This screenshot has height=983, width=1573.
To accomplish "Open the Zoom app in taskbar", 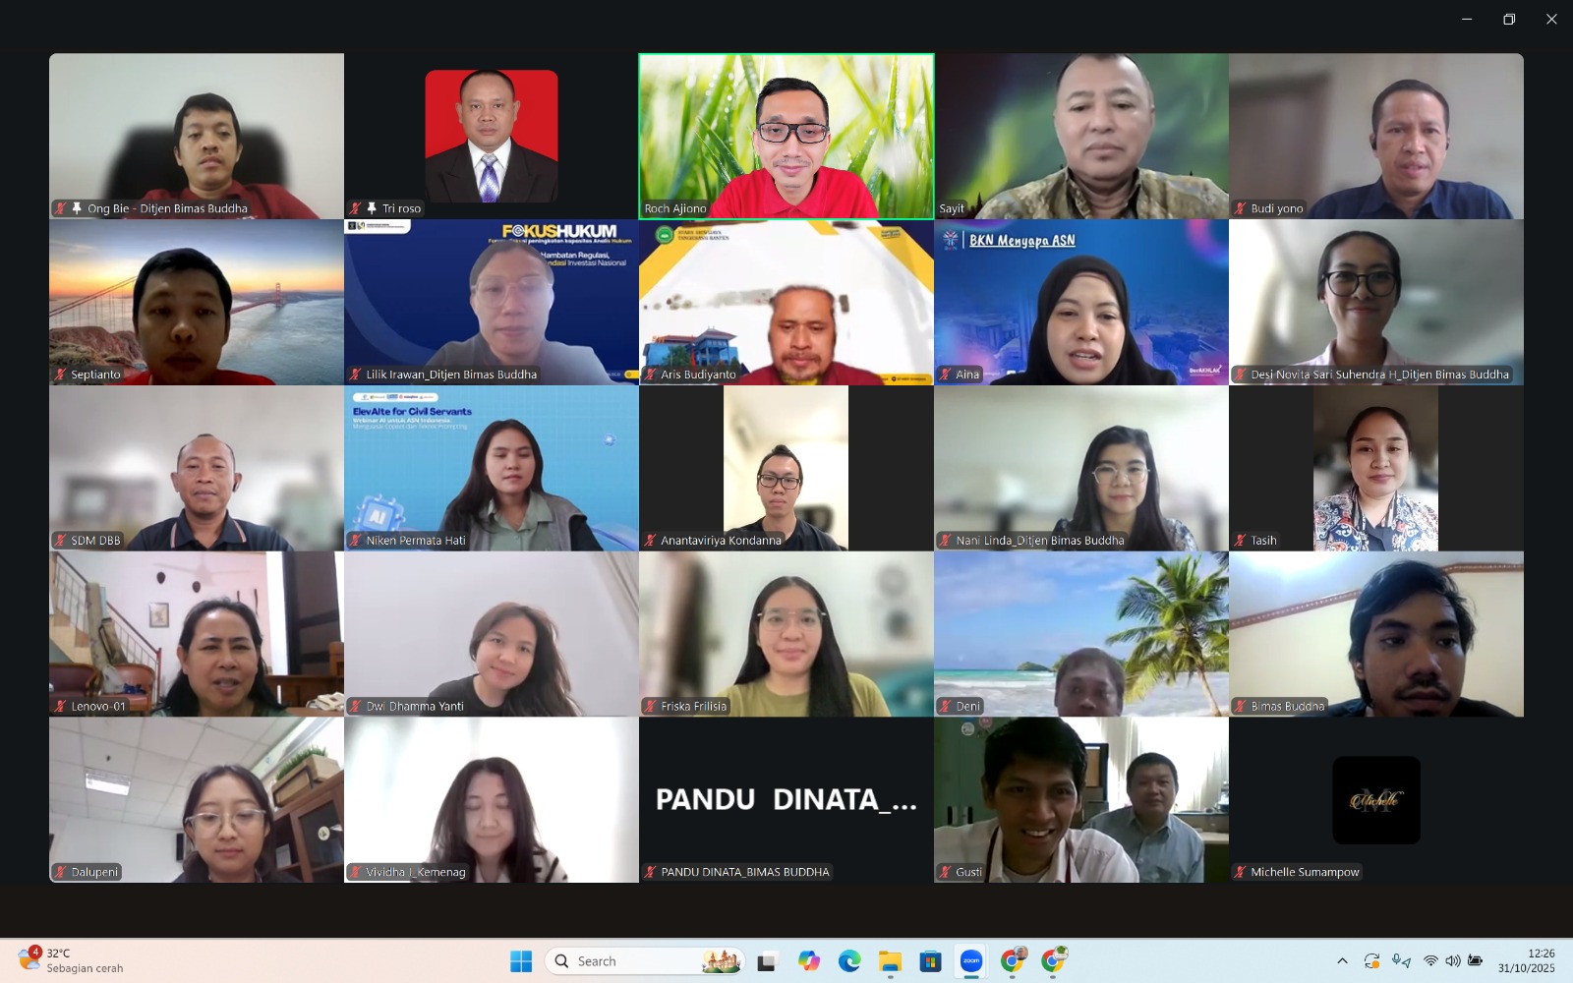I will 971,961.
